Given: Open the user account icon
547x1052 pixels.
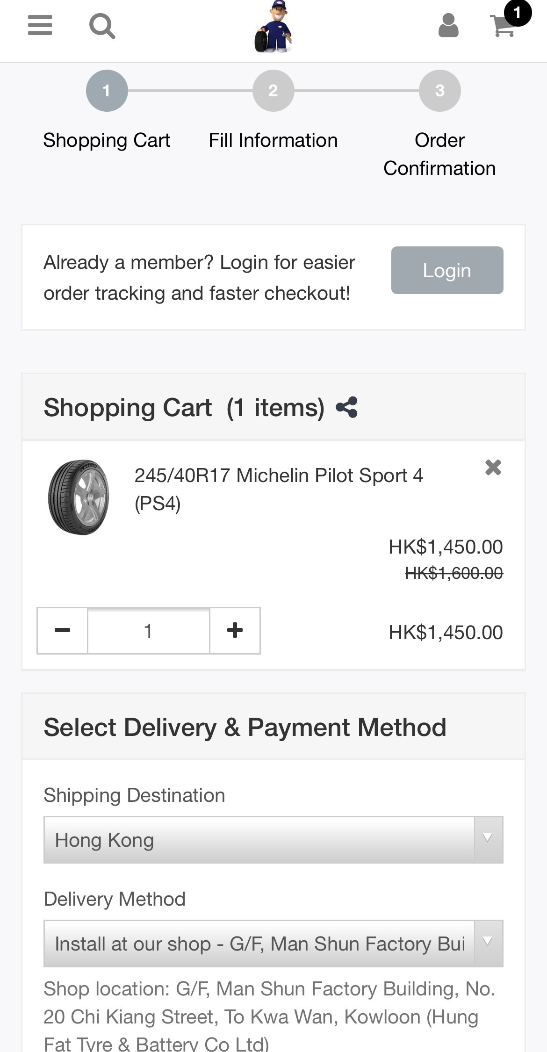Looking at the screenshot, I should tap(448, 26).
